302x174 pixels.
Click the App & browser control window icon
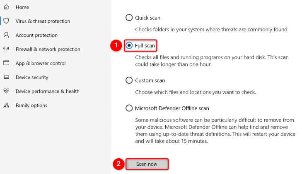tap(6, 63)
